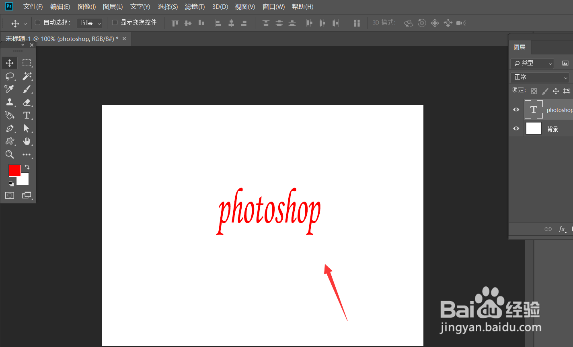Image resolution: width=573 pixels, height=347 pixels.
Task: Select the Brush tool
Action: 27,89
